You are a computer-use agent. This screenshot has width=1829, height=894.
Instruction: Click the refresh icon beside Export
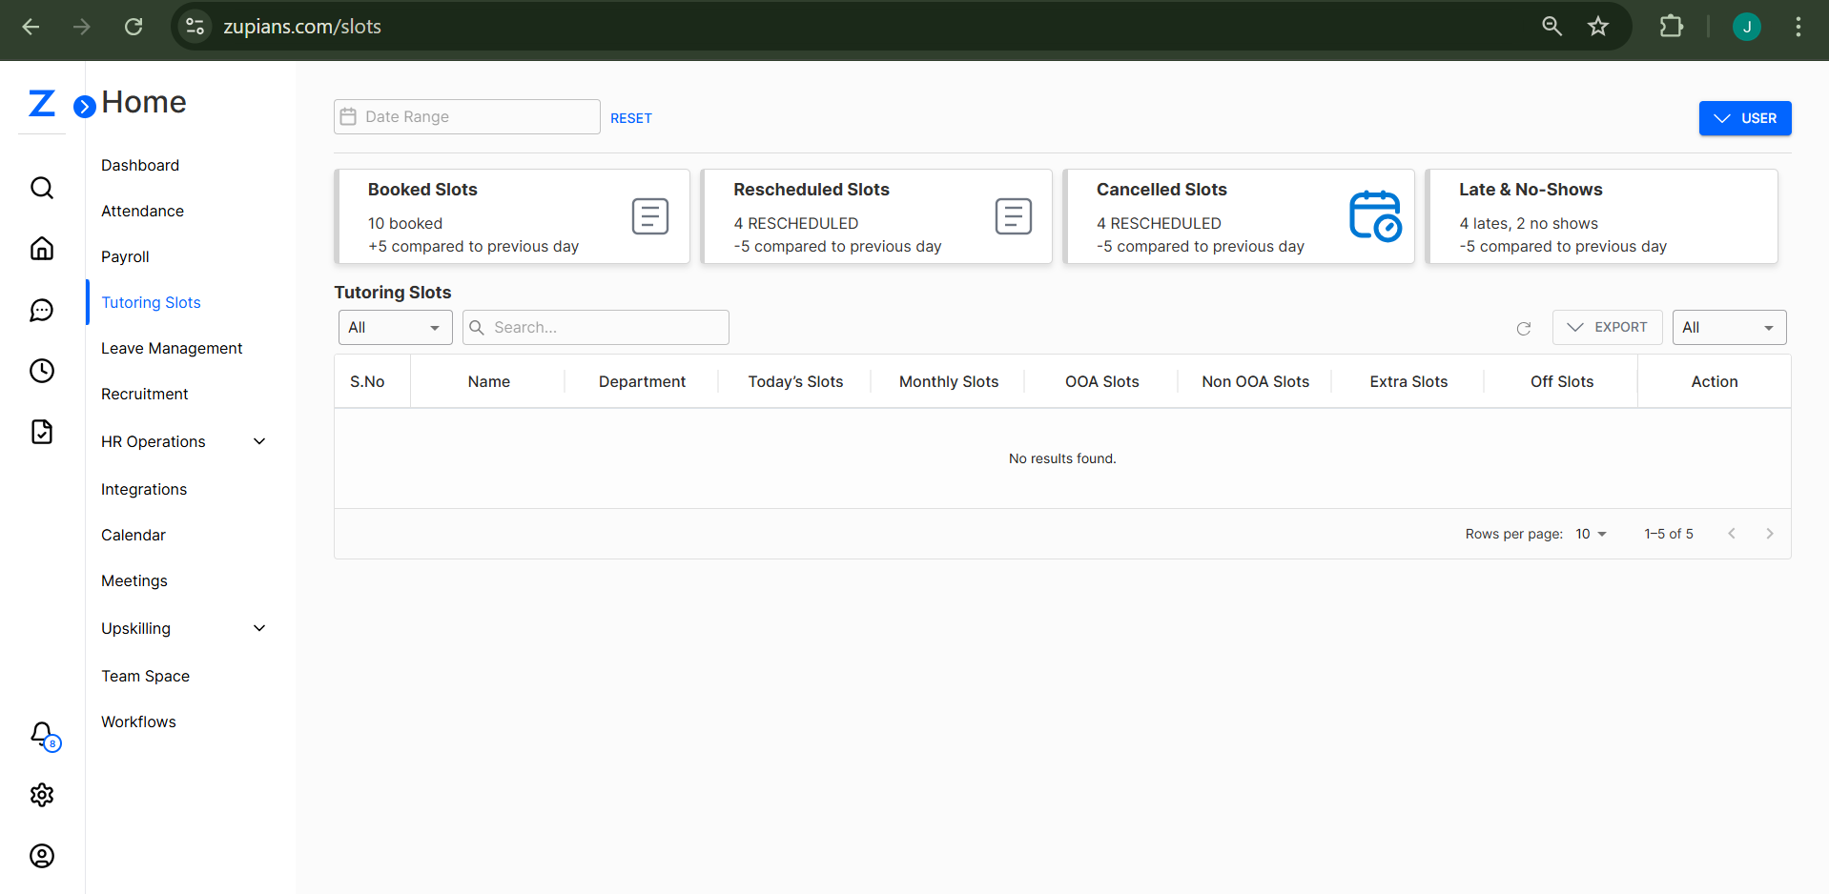click(x=1524, y=329)
